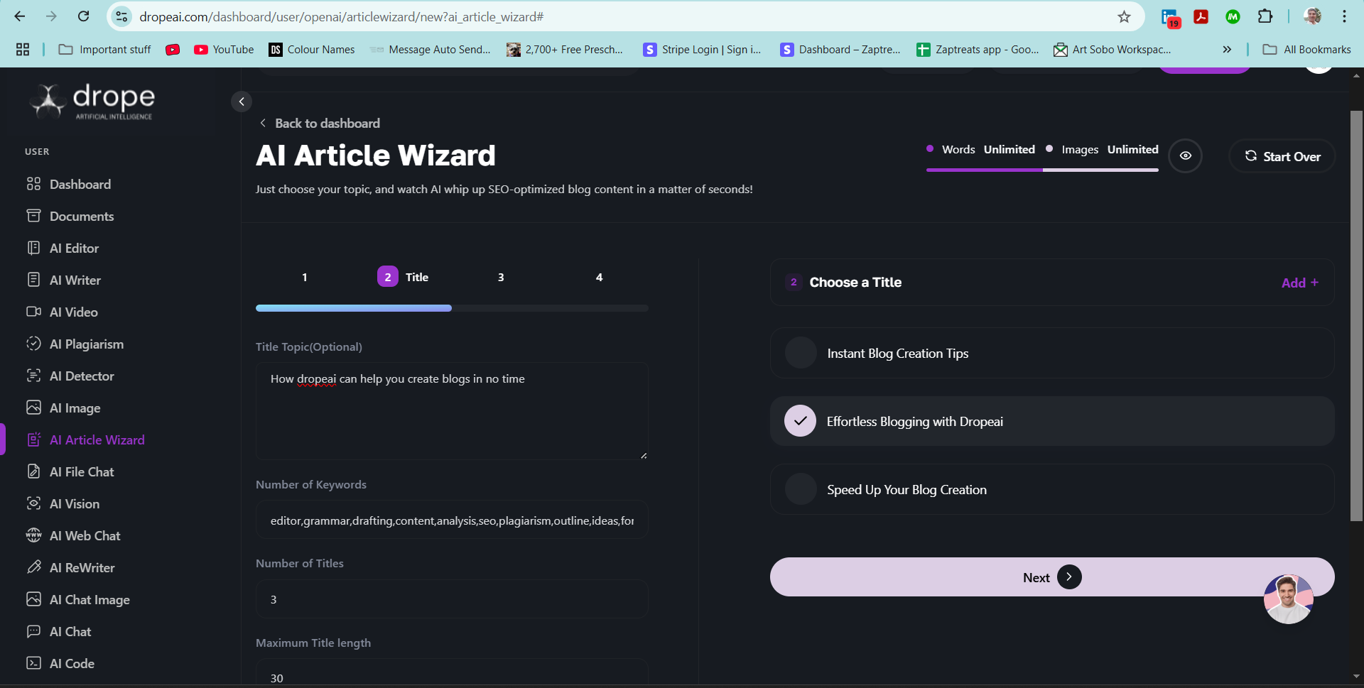1364x688 pixels.
Task: Click the red YouTube icon bookmark
Action: pos(172,49)
